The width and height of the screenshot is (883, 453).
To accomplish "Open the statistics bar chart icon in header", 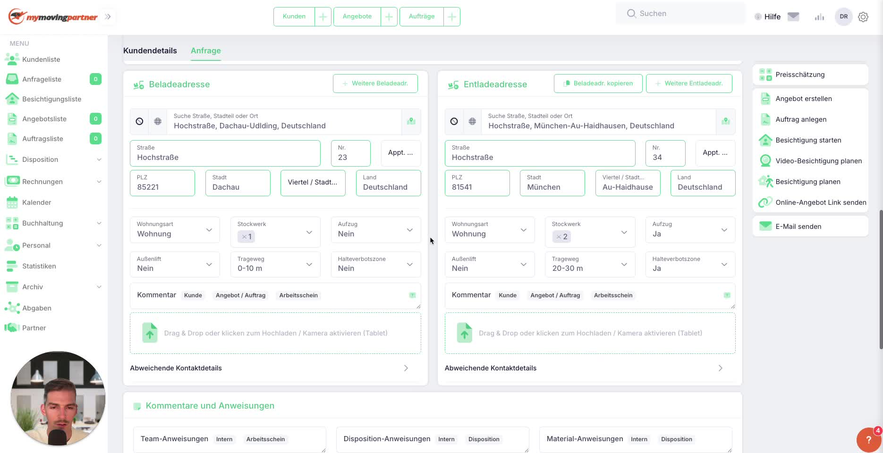I will [819, 17].
